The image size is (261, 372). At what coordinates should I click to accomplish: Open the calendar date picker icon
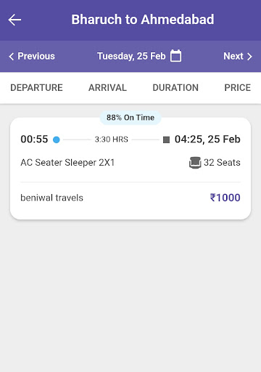(175, 56)
